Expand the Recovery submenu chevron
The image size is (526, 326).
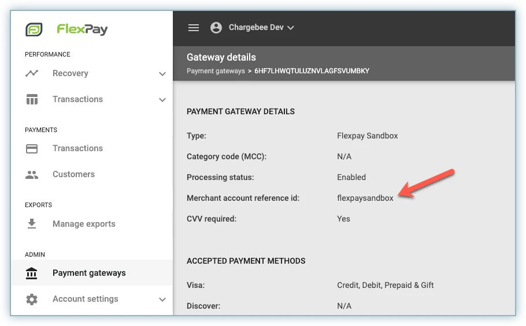point(162,74)
